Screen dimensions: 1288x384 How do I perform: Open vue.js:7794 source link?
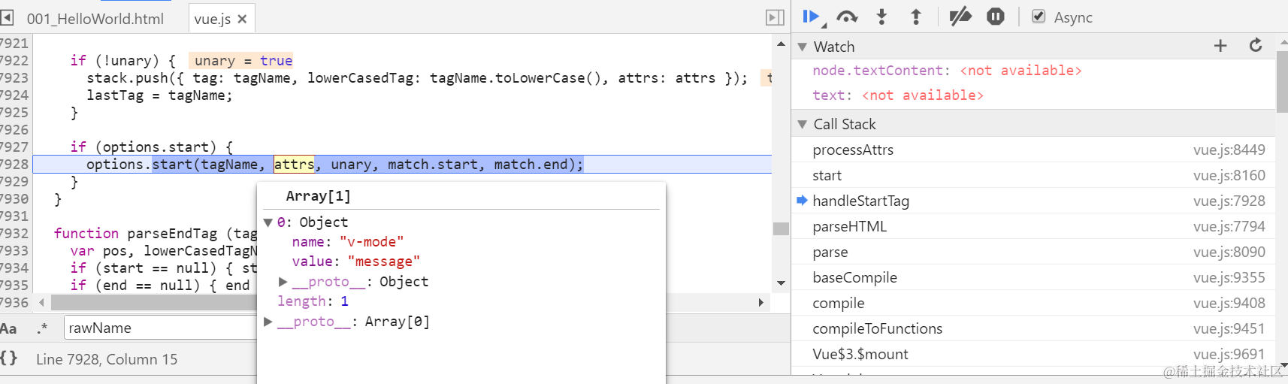pyautogui.click(x=1229, y=226)
